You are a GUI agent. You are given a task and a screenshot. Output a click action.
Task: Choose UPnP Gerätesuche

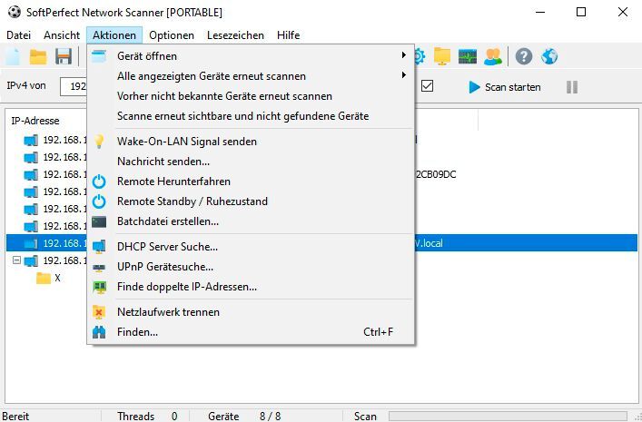(251, 267)
